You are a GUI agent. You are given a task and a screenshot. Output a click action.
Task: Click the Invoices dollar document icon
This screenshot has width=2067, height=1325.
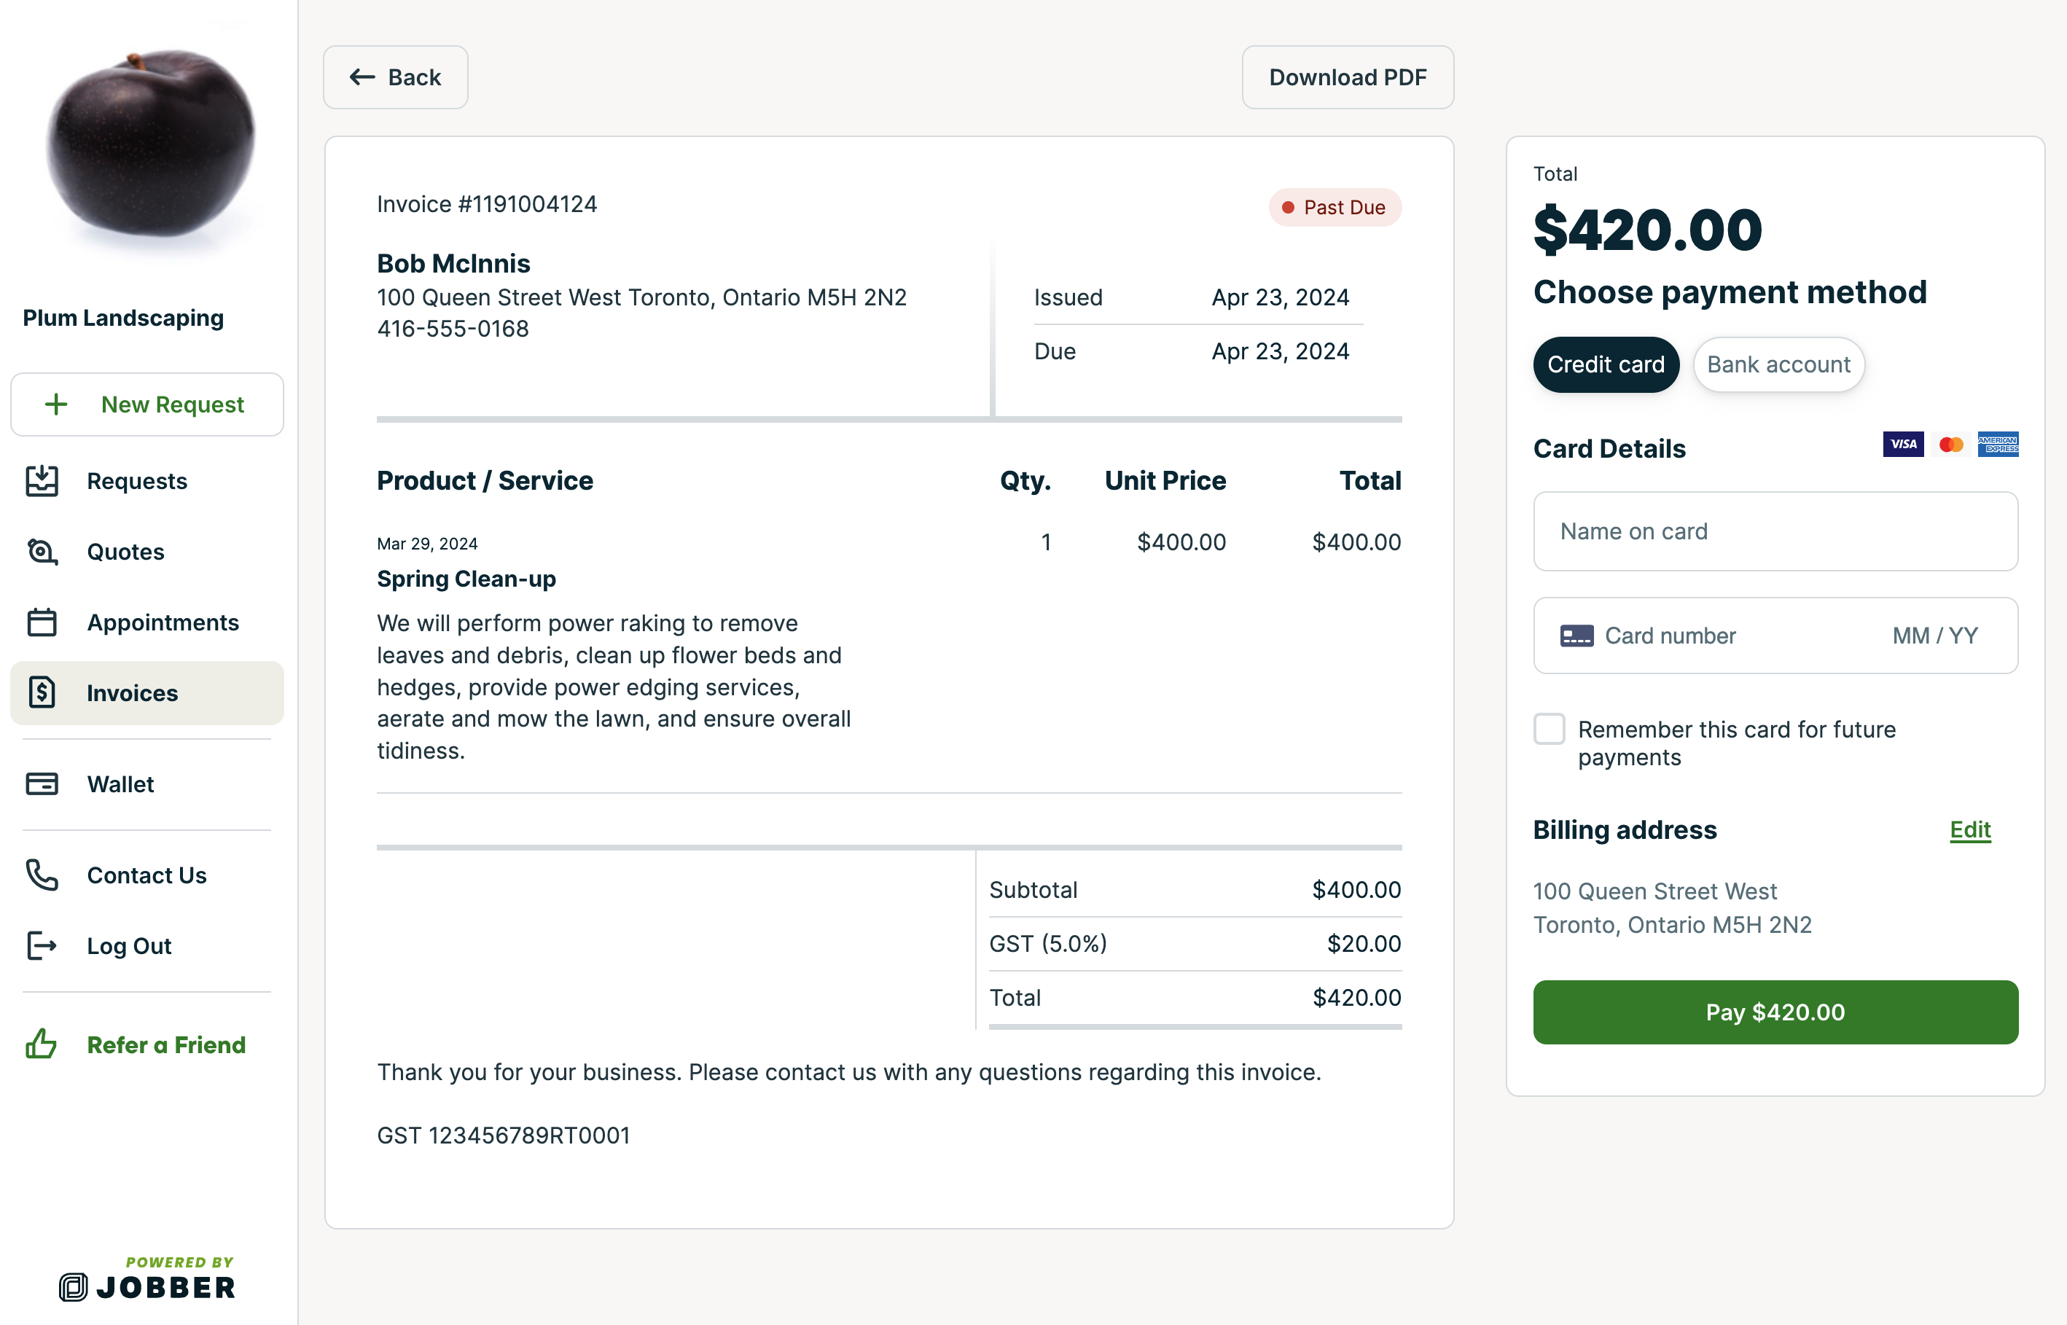(x=42, y=692)
